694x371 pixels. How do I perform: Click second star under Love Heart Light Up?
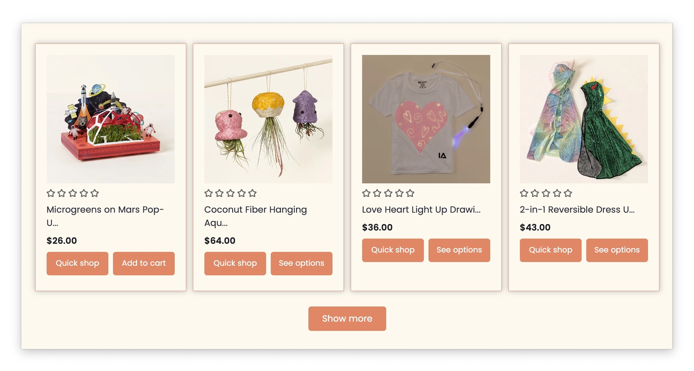pos(377,194)
